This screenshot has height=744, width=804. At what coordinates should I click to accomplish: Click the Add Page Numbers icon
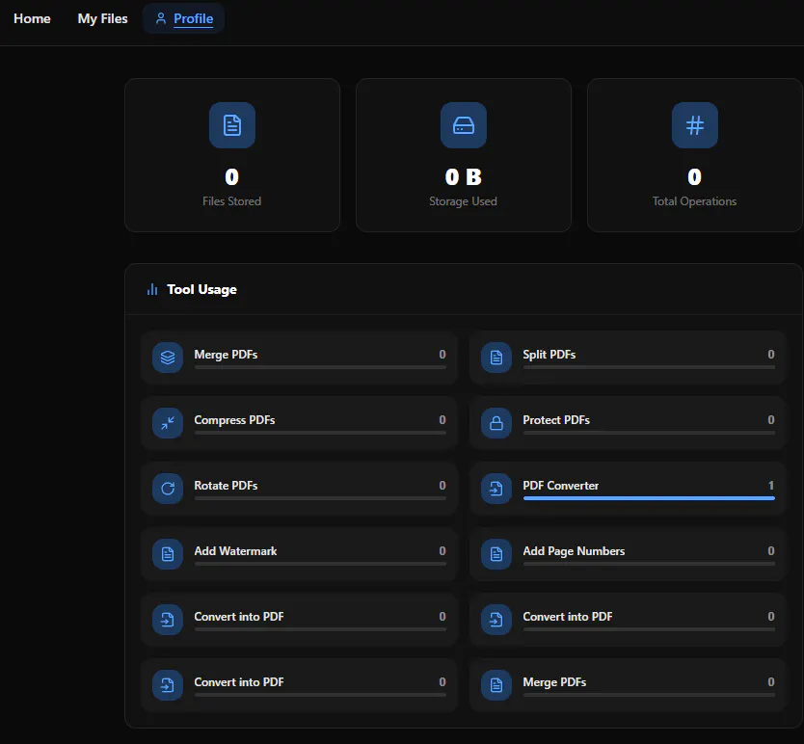click(x=496, y=554)
